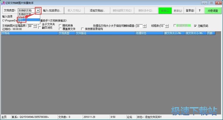
Task: Click the delete threshold field showing 20
Action: [139, 26]
